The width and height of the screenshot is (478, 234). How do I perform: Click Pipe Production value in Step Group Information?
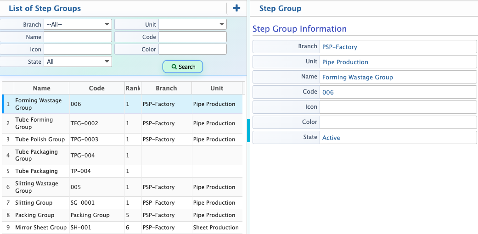[345, 62]
